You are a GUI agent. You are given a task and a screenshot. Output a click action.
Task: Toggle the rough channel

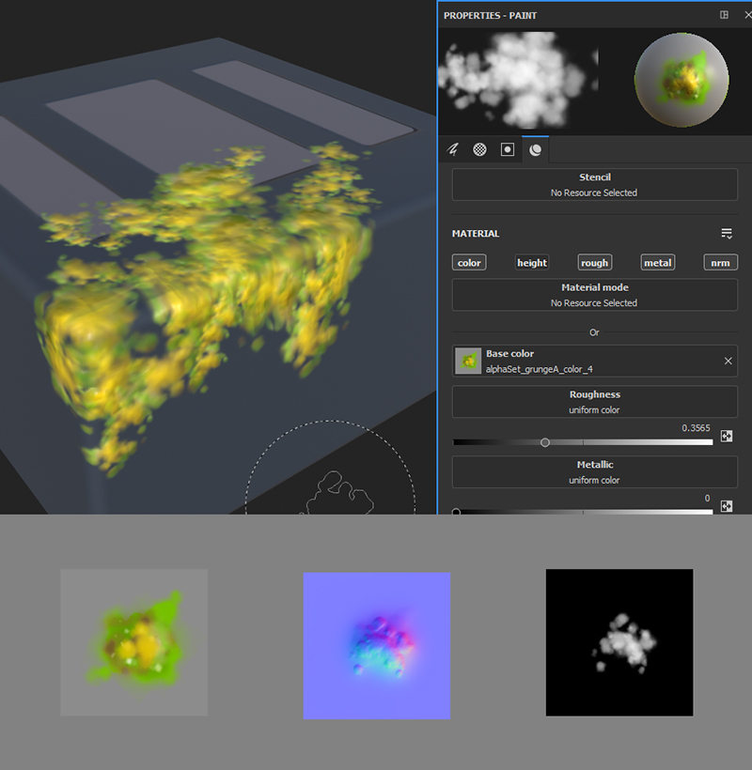(x=595, y=263)
